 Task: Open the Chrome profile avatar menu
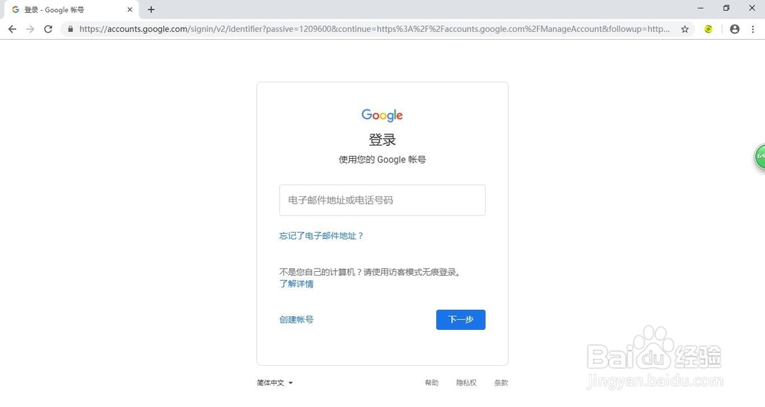click(734, 29)
